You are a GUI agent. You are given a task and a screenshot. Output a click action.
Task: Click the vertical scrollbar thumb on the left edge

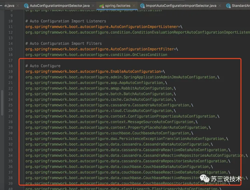[x=2, y=103]
